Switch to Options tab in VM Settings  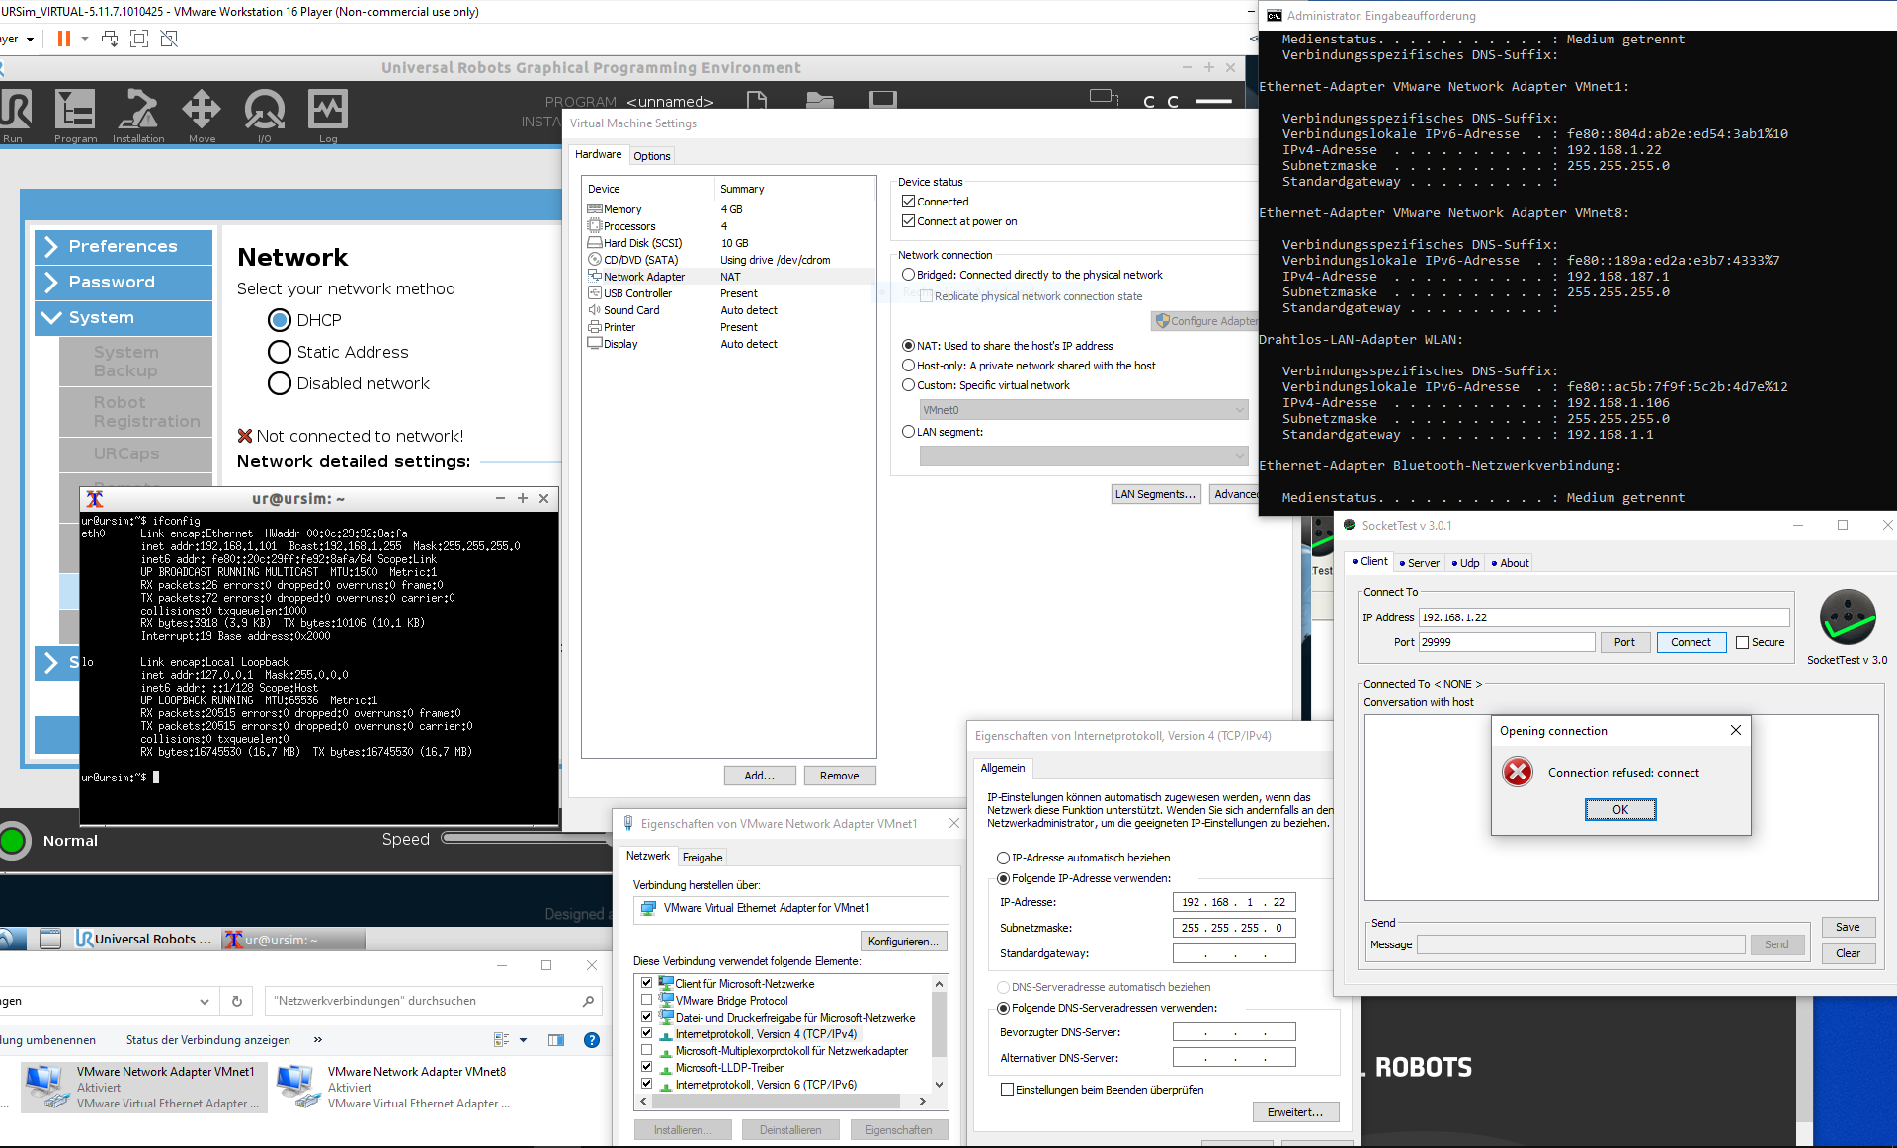pos(652,156)
